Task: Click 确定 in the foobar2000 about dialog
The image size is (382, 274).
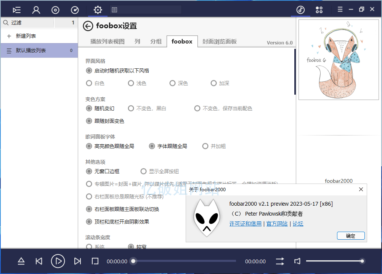Action: point(350,235)
